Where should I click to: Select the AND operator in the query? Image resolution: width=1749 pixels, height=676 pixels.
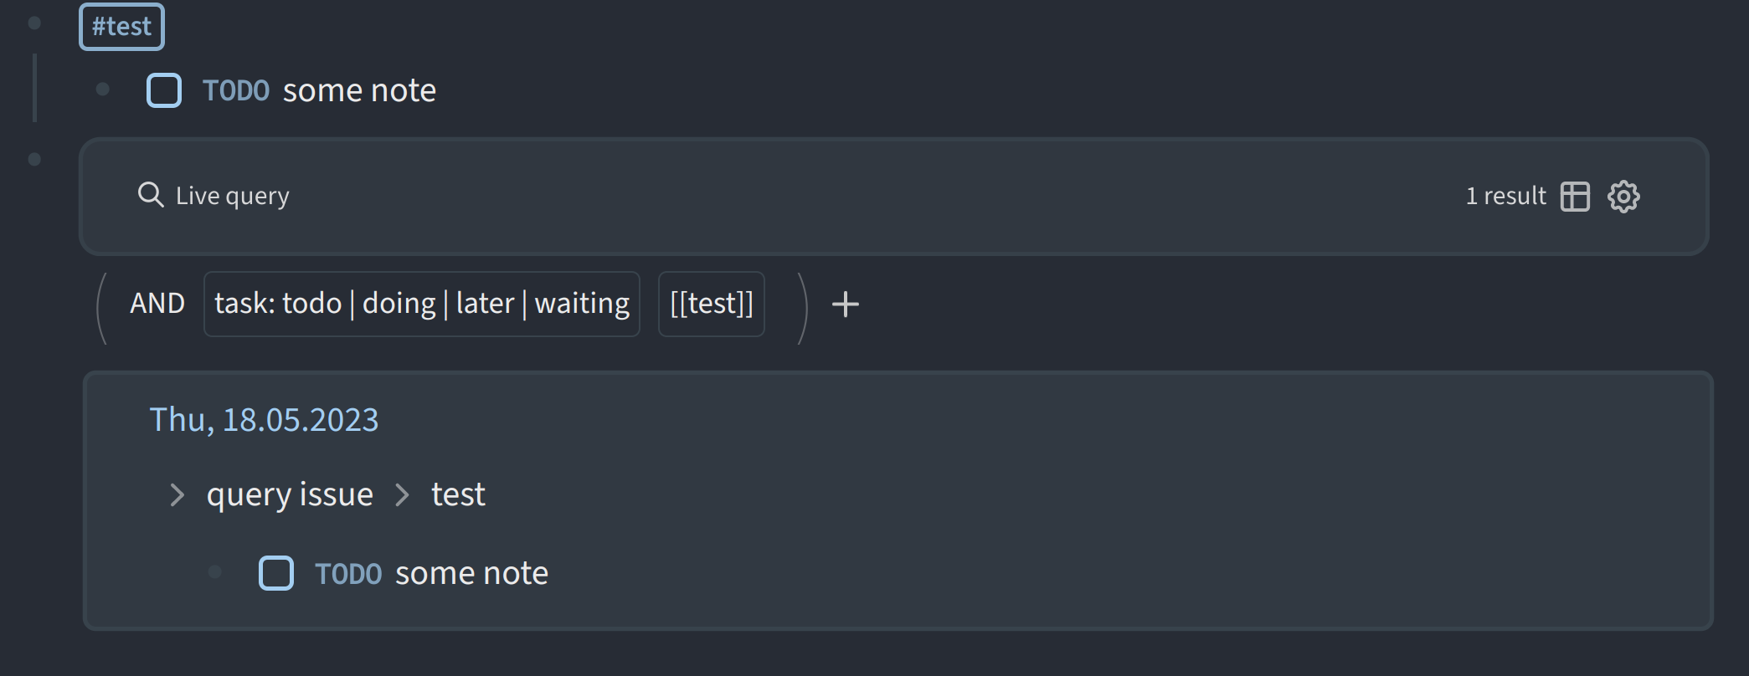[158, 304]
